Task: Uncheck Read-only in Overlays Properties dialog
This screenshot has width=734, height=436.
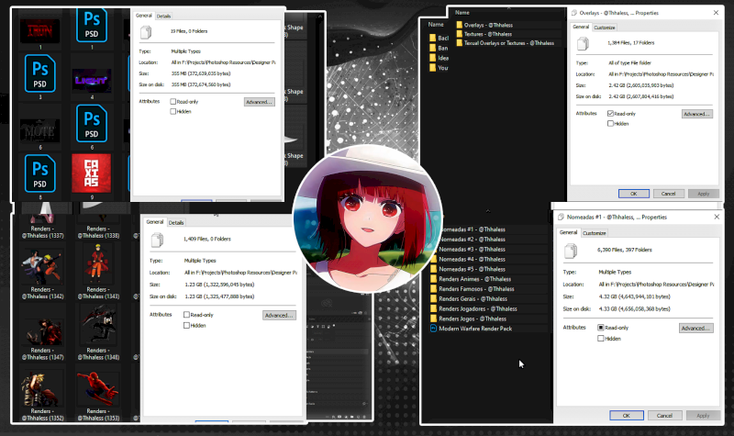Action: (611, 113)
